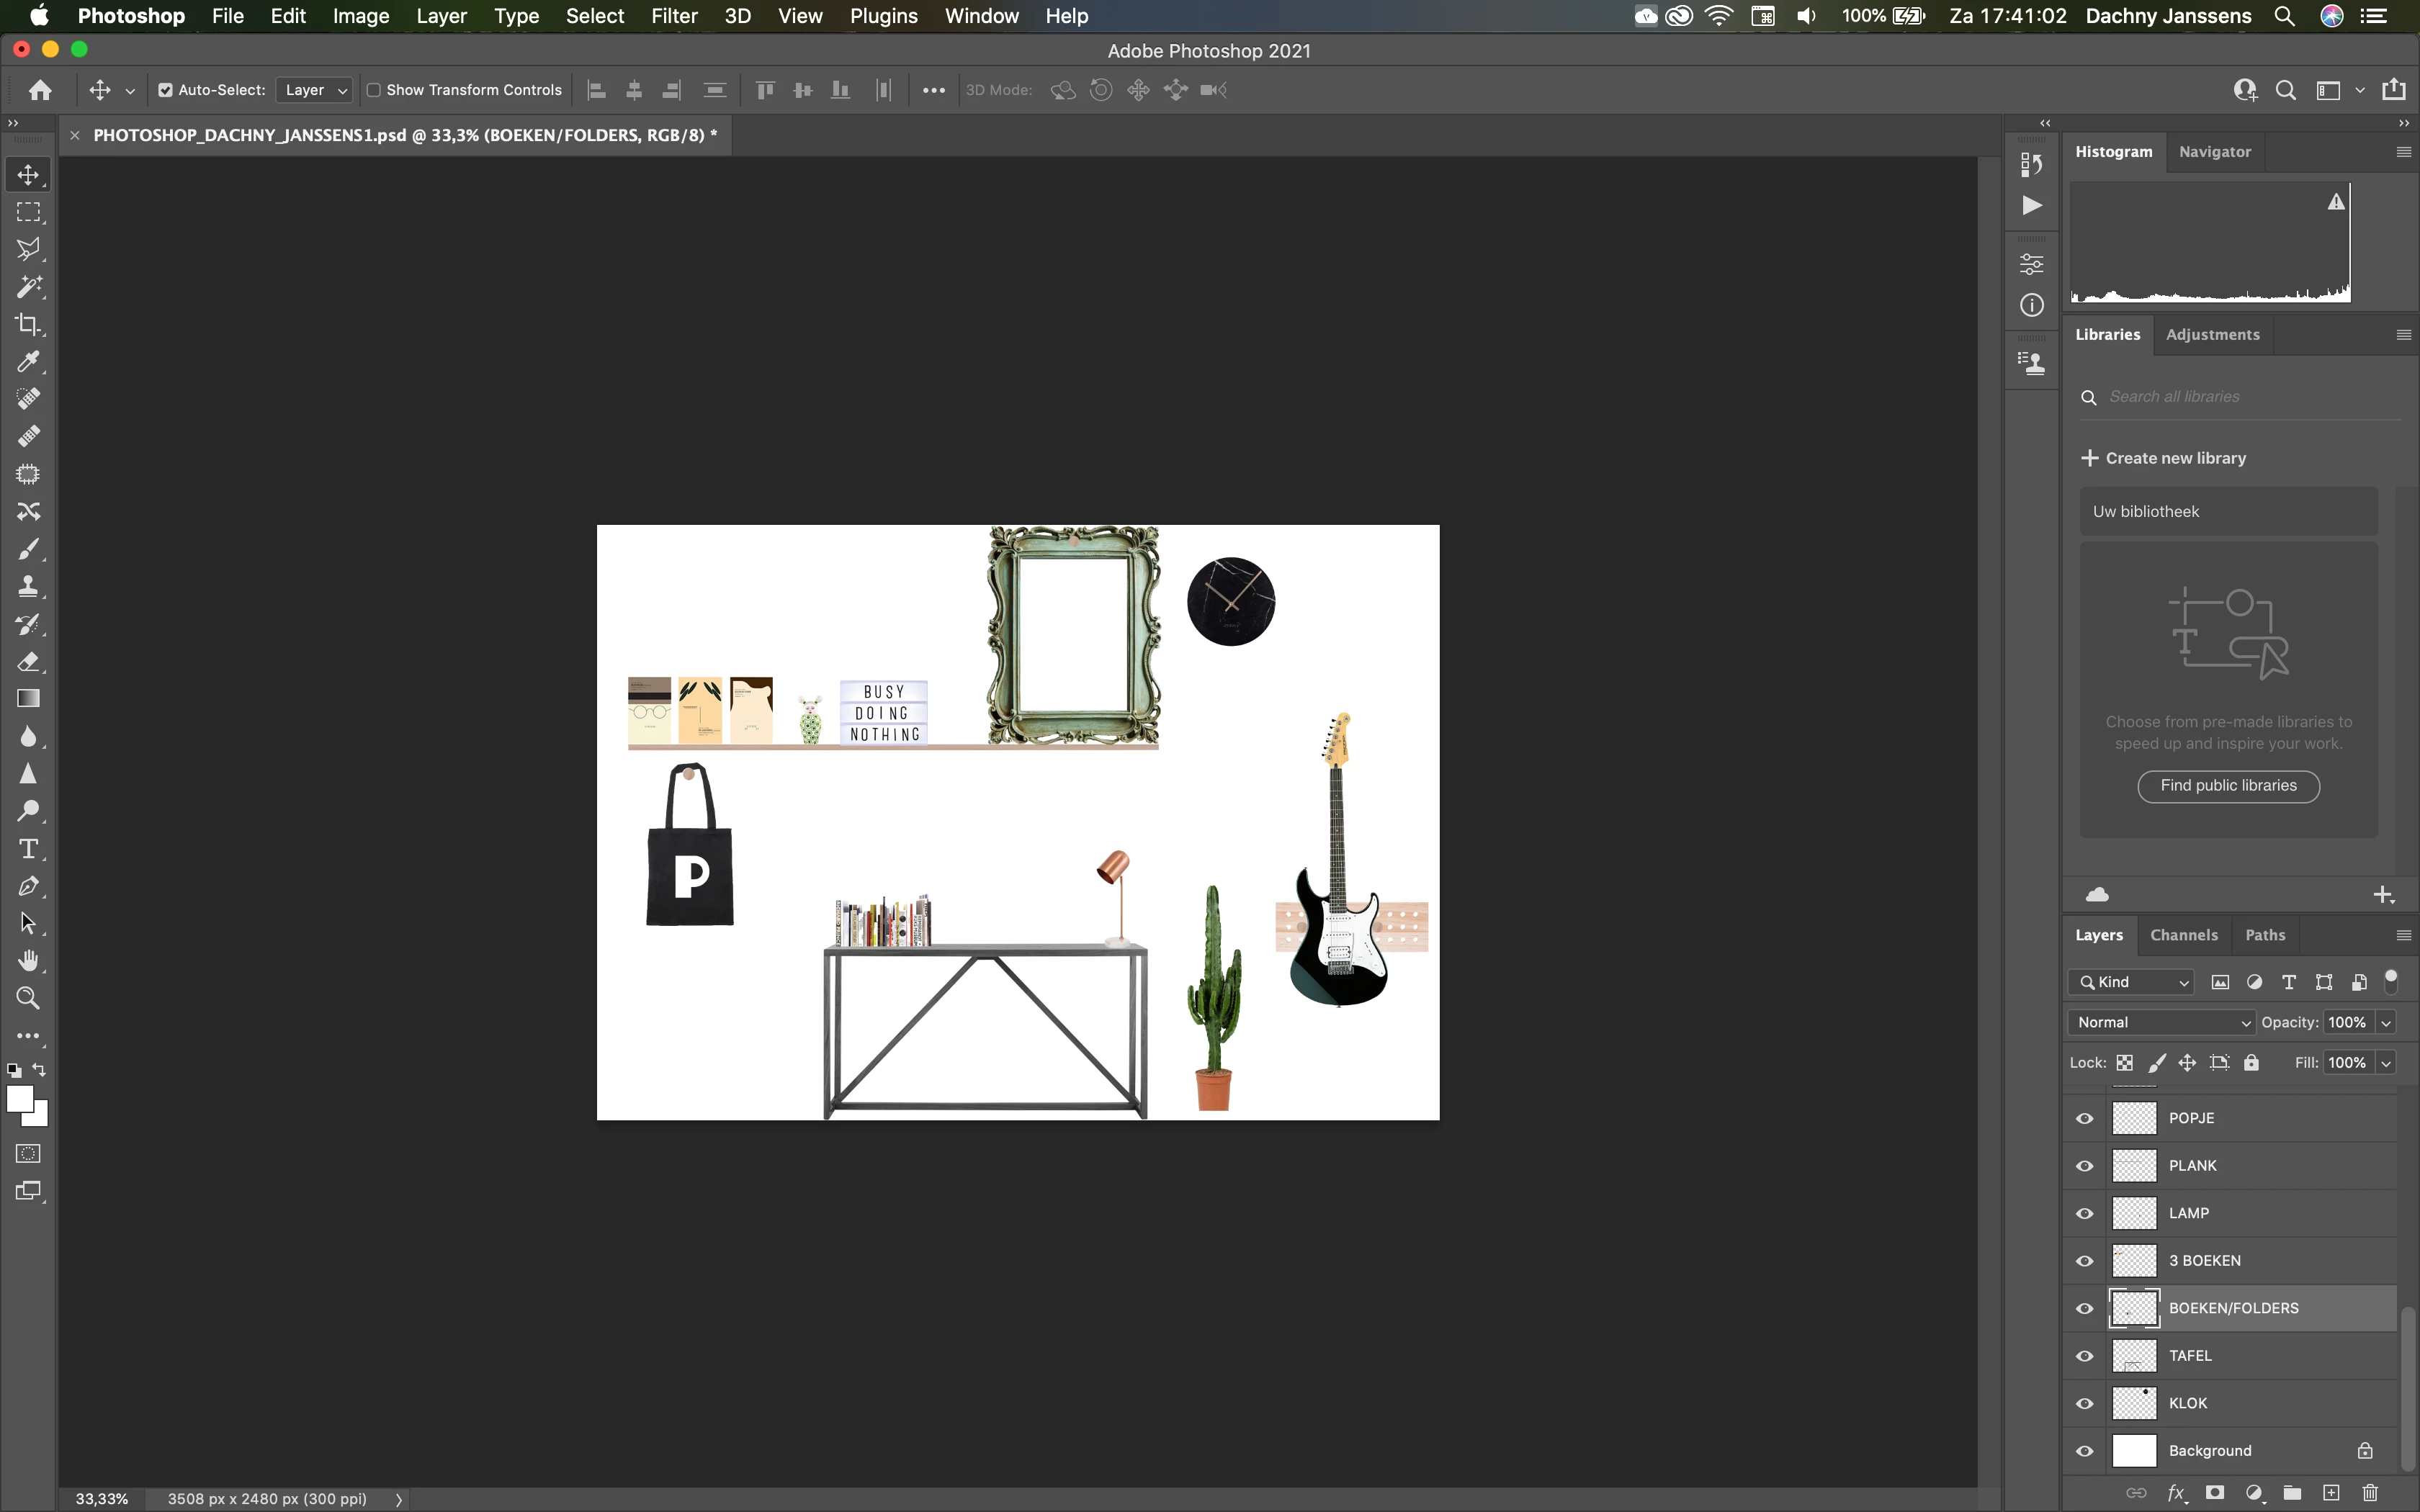Select the Crop tool
The image size is (2420, 1512).
pyautogui.click(x=28, y=324)
